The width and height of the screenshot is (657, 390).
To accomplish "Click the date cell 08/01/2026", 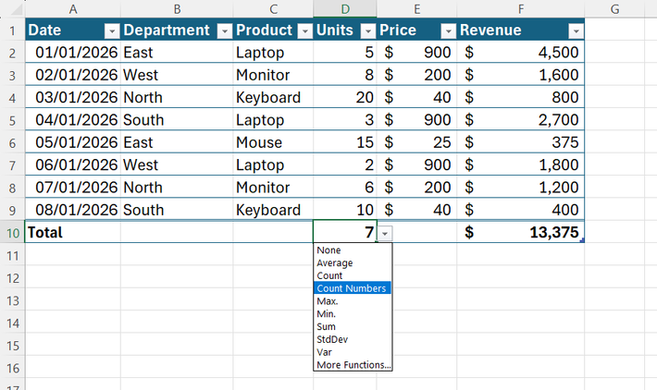I will click(x=73, y=210).
